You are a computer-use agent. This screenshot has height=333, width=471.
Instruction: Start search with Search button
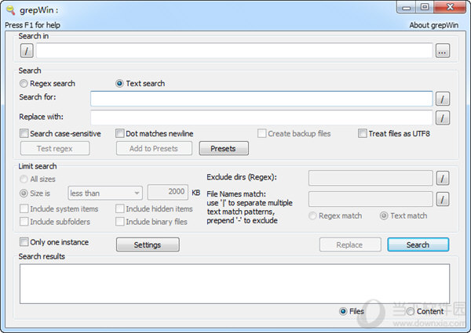tap(418, 244)
